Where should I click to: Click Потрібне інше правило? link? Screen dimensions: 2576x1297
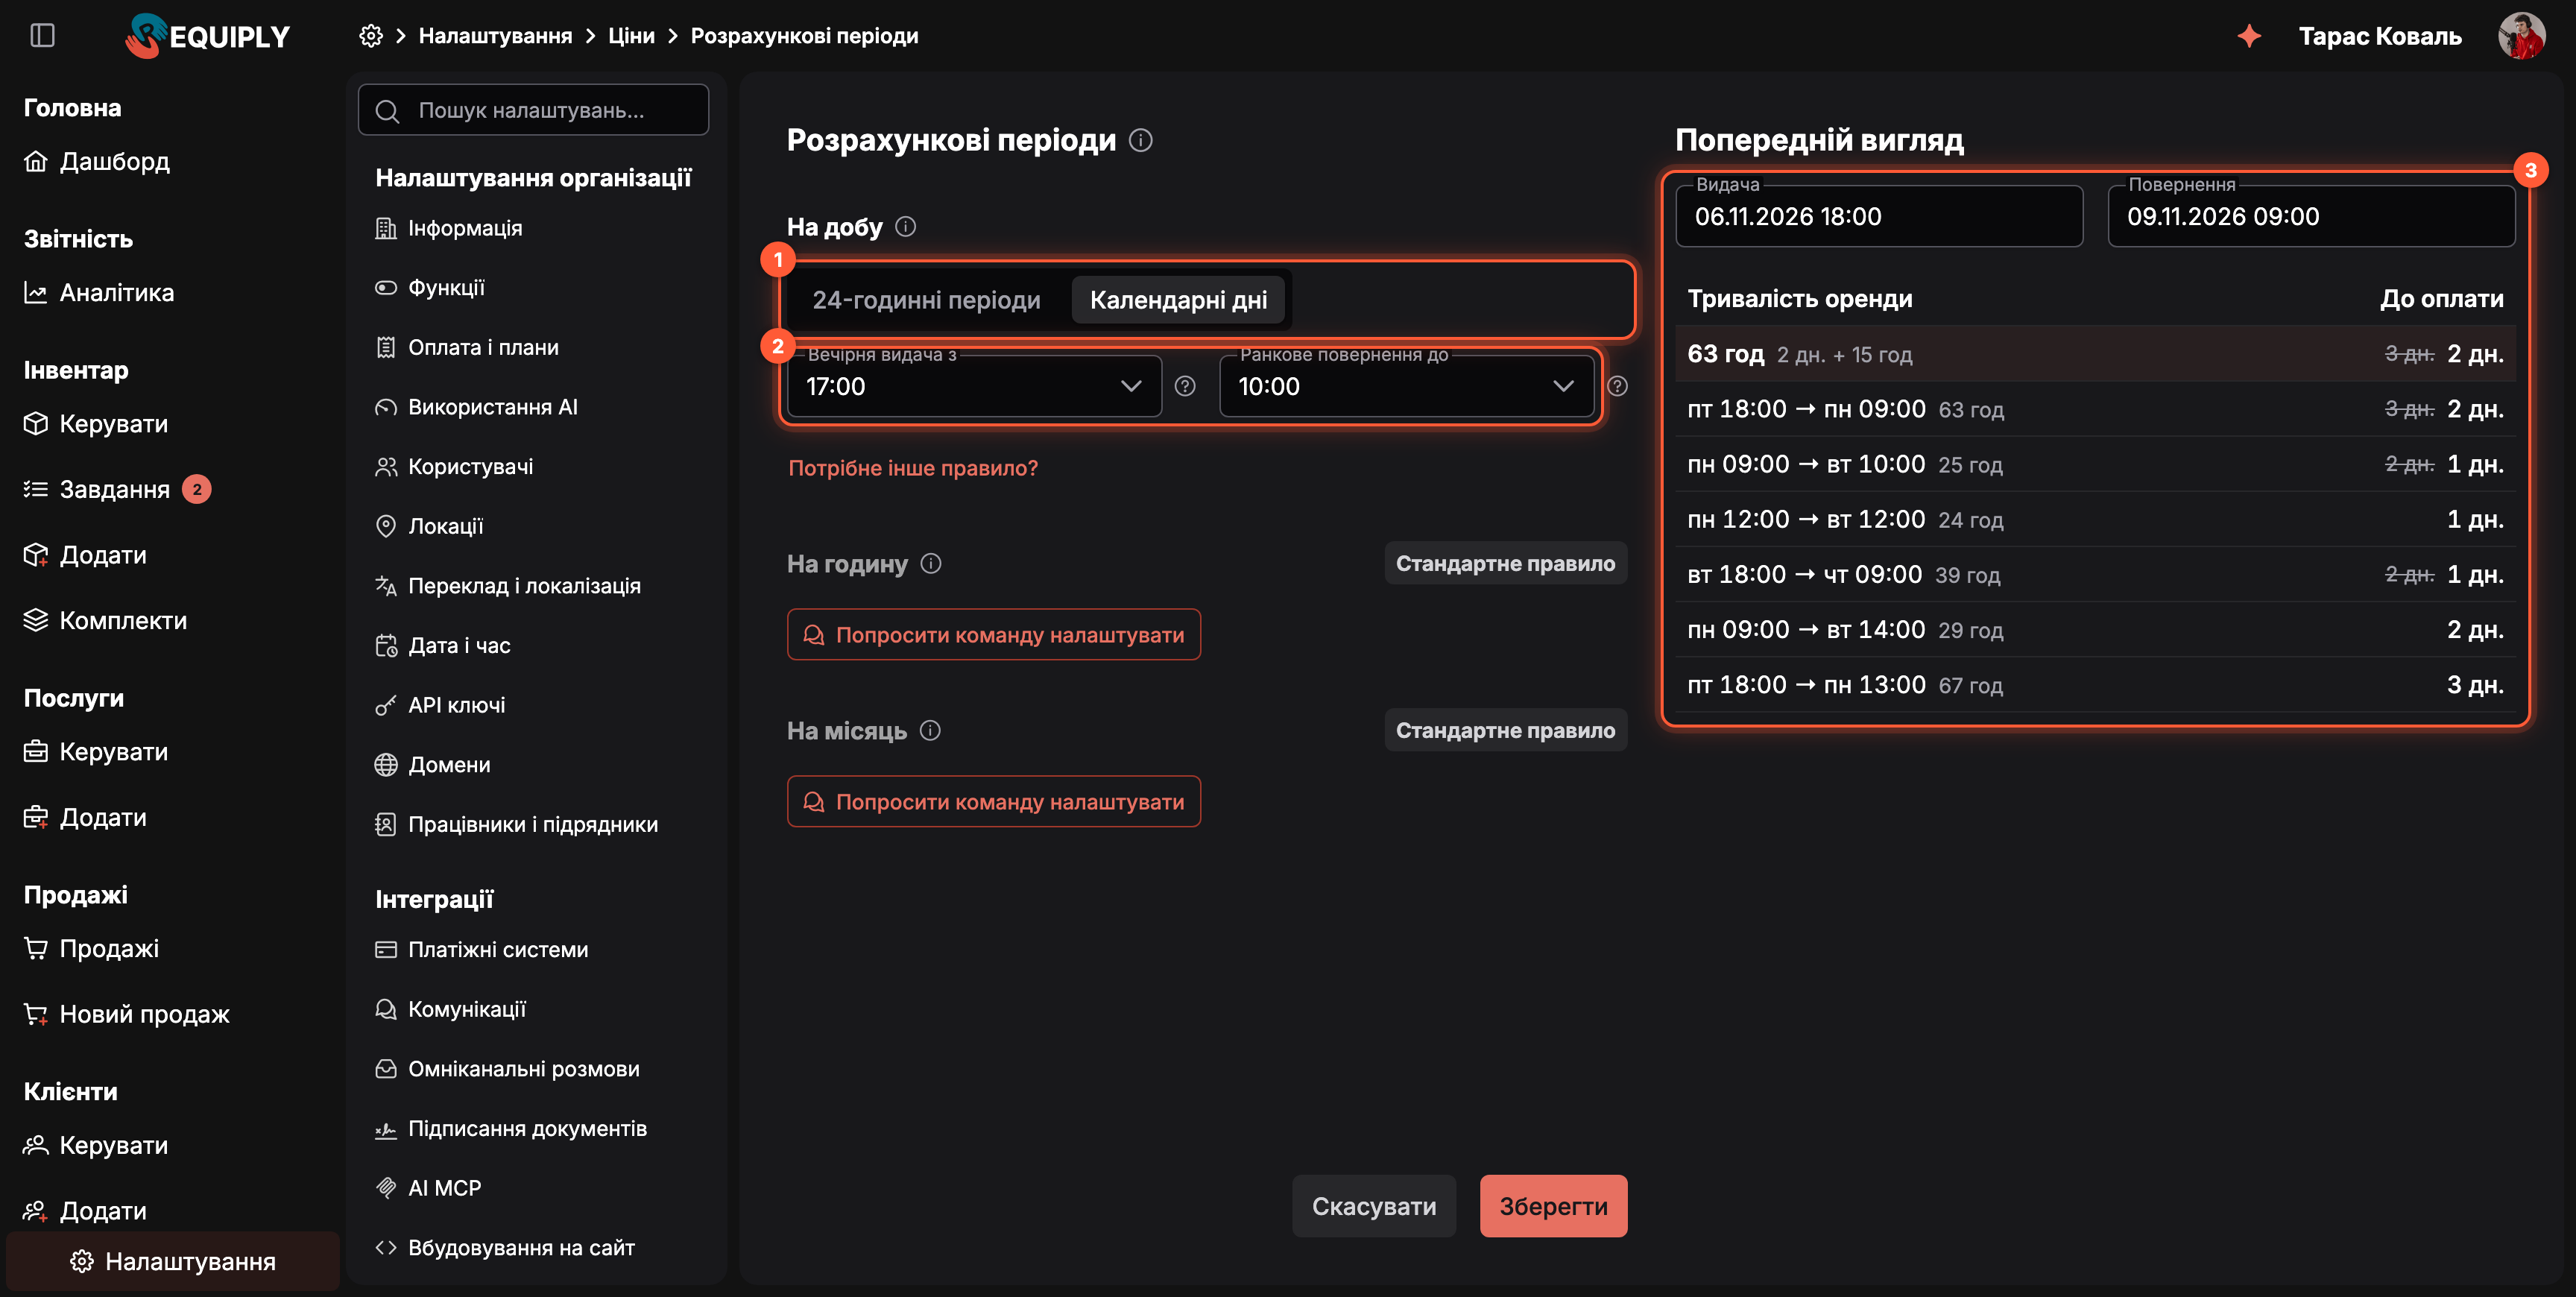click(x=913, y=468)
